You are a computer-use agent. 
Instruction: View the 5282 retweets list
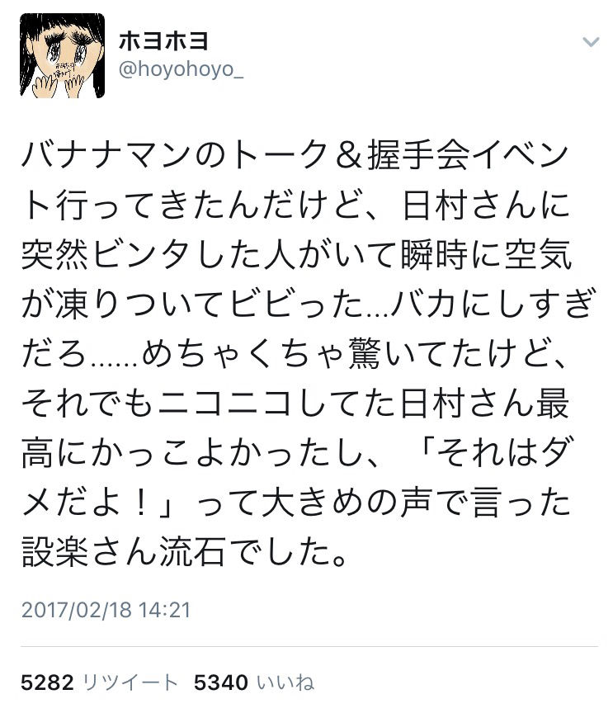[99, 682]
